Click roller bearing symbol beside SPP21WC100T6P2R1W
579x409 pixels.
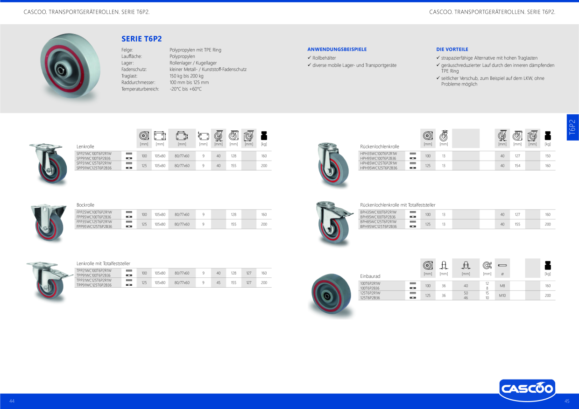pos(129,154)
